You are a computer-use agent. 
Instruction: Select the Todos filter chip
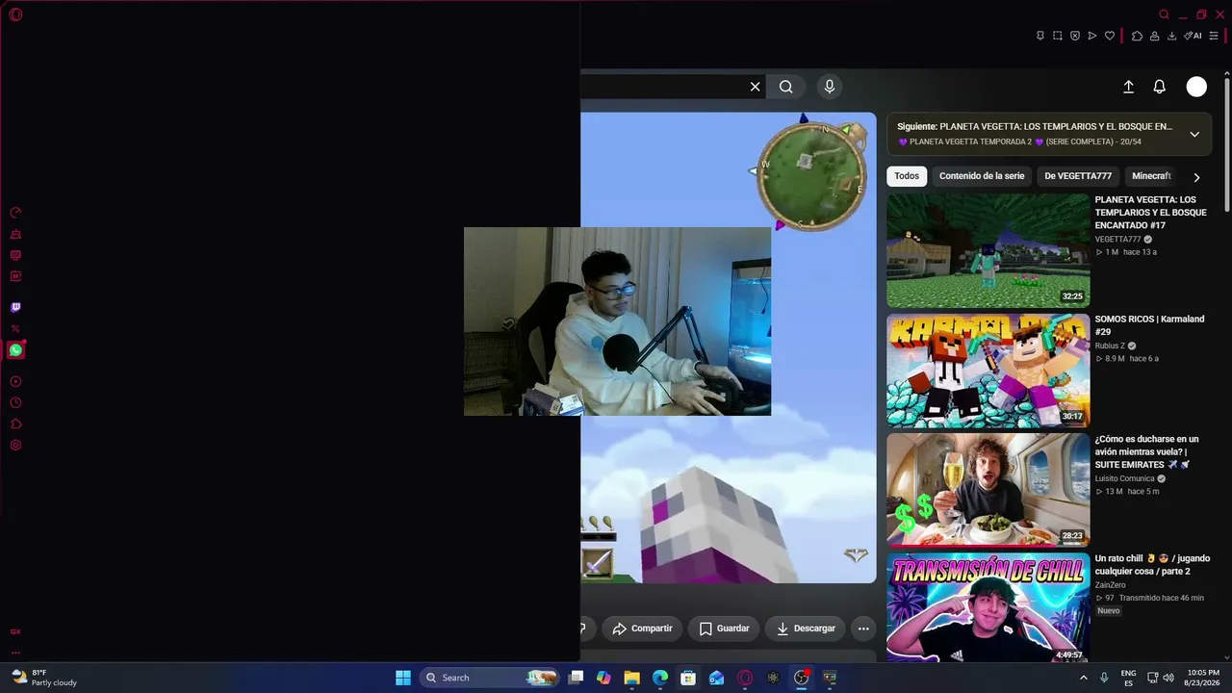click(x=907, y=176)
